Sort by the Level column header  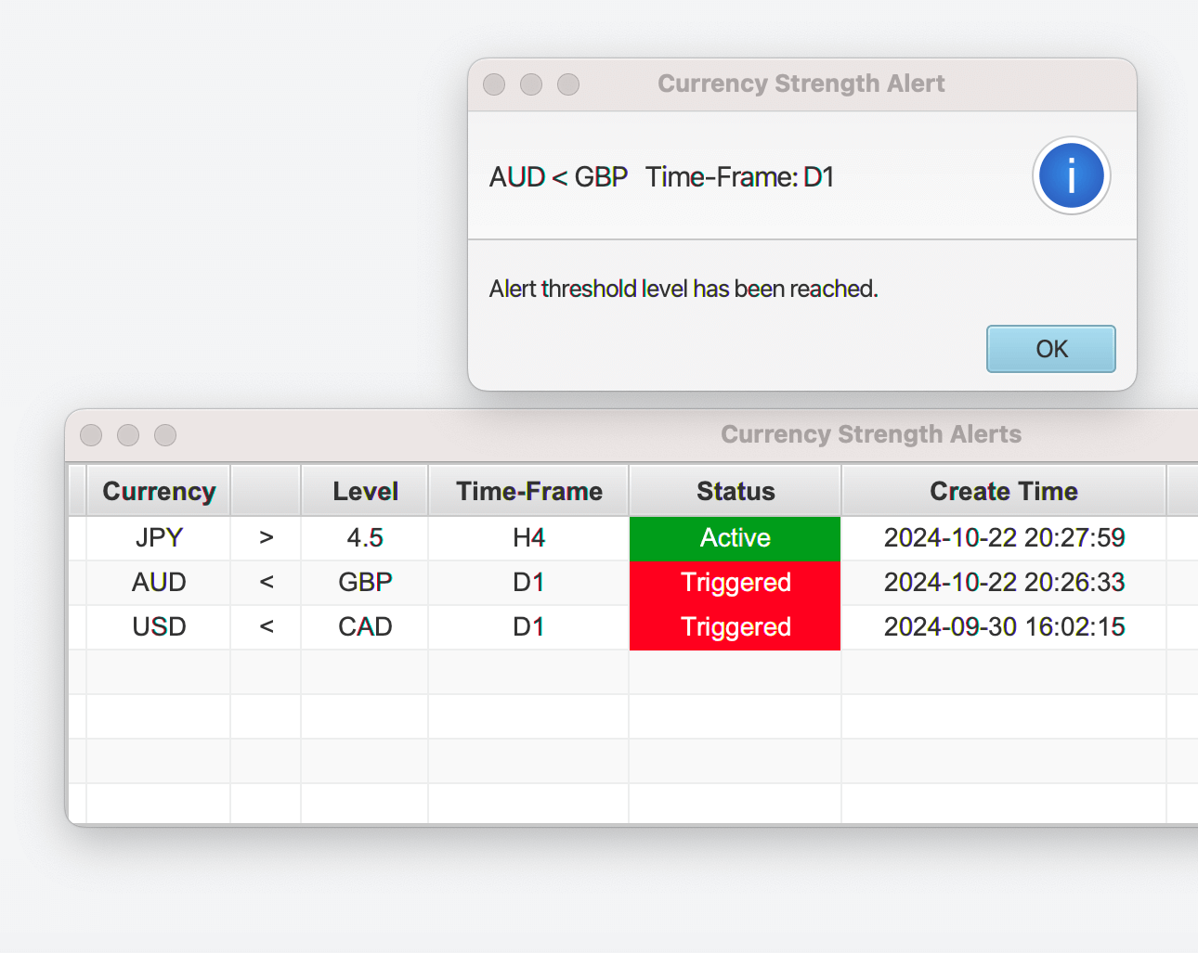coord(364,491)
